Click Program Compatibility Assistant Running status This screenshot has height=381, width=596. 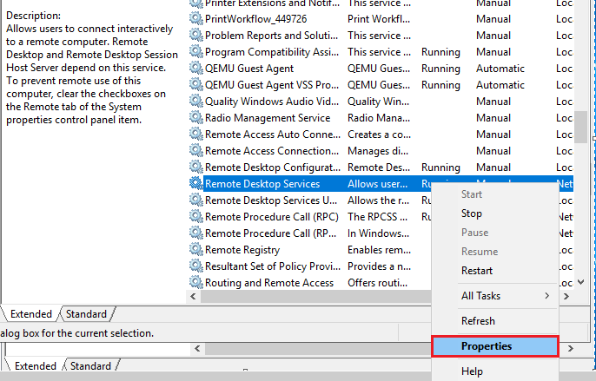pos(440,52)
